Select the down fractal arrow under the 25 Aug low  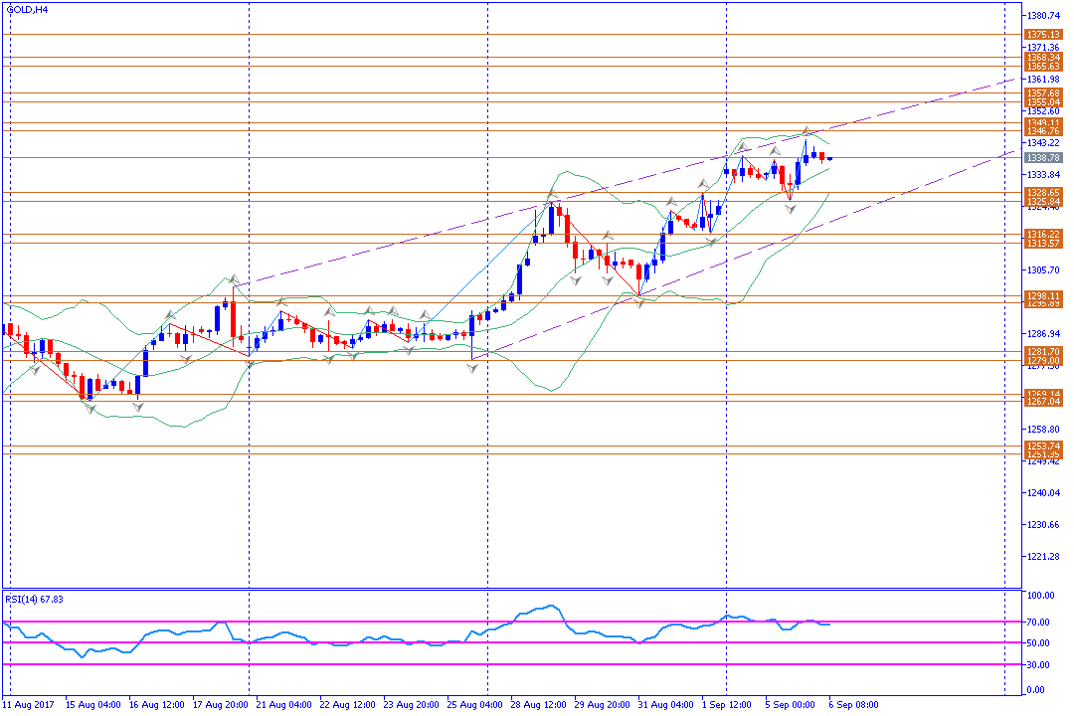point(472,369)
